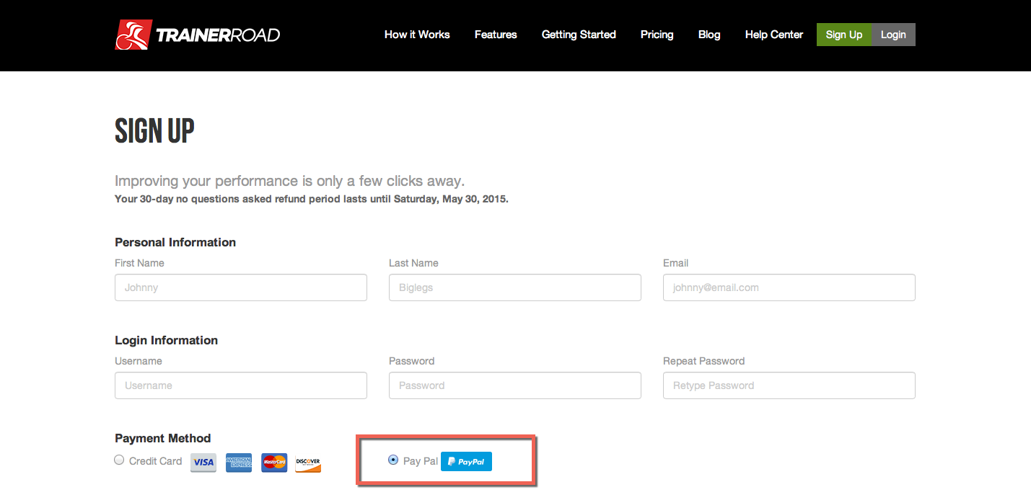This screenshot has width=1031, height=500.
Task: Visit the Blog link
Action: tap(709, 35)
